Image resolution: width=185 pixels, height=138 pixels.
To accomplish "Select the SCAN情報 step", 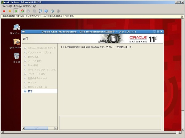I will pyautogui.click(x=33, y=65).
